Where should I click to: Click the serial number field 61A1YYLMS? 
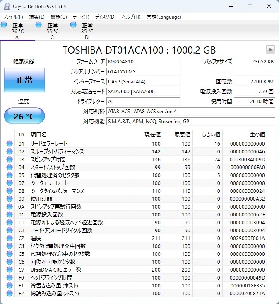tap(143, 72)
